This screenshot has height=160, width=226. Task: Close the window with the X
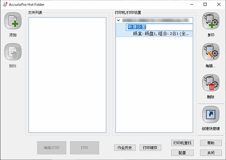coord(219,4)
